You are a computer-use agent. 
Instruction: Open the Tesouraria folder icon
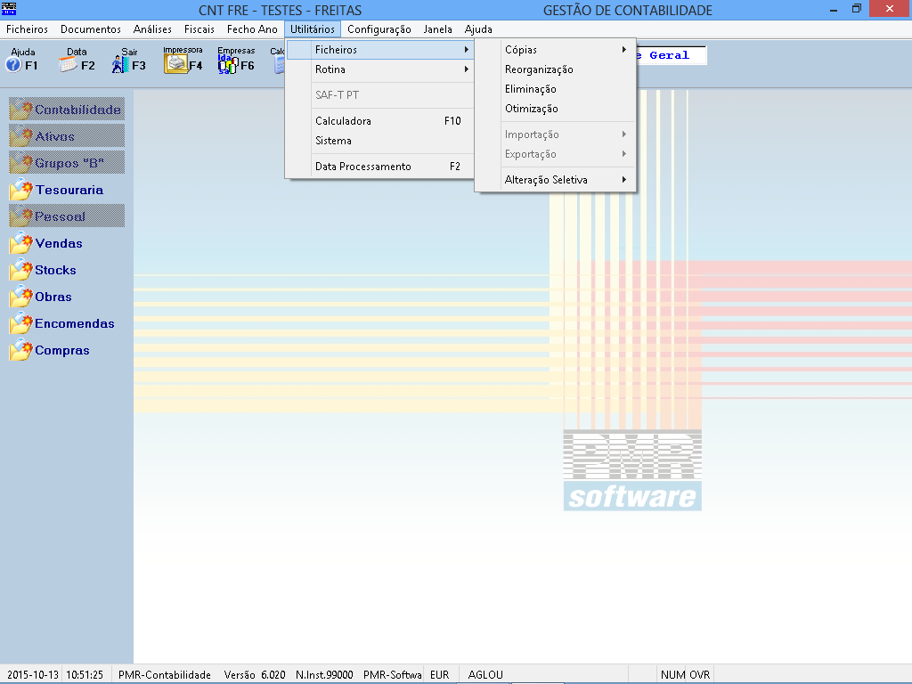[20, 189]
